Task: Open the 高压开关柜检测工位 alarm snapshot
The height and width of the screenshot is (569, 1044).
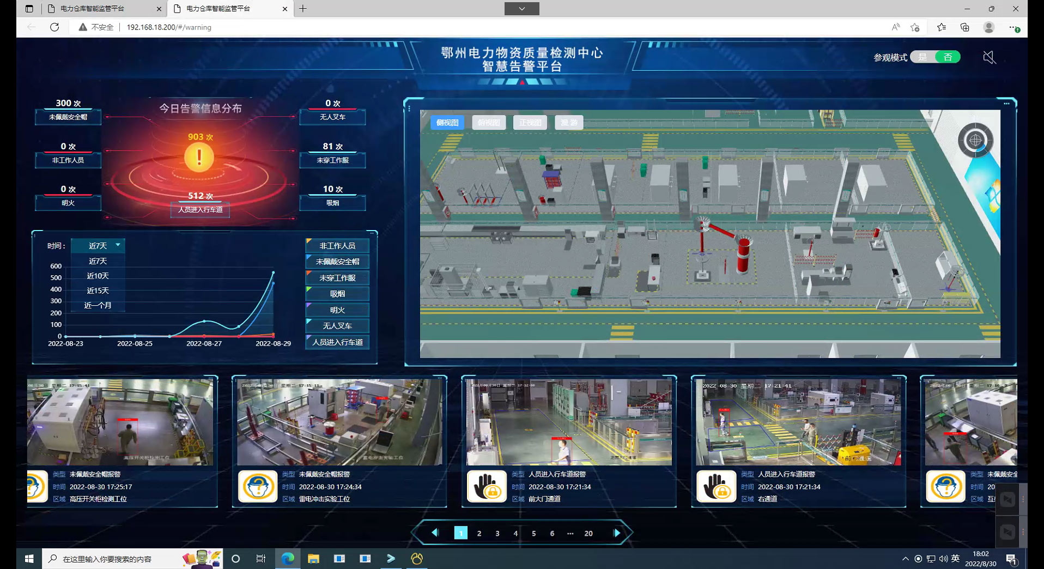Action: tap(120, 422)
